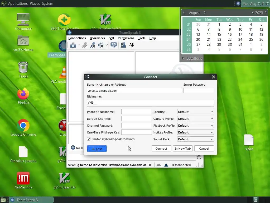The height and width of the screenshot is (203, 270).
Task: Click the eye speech-bubble toolbar icon
Action: pos(113,45)
